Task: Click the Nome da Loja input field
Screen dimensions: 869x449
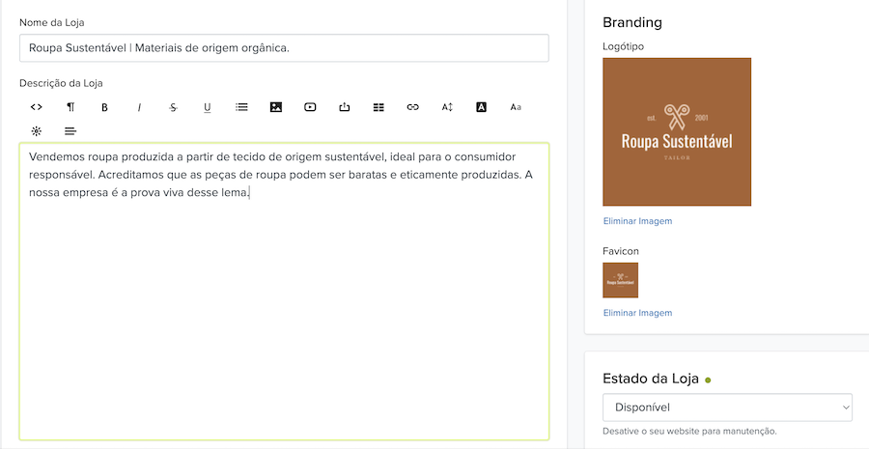Action: click(284, 48)
